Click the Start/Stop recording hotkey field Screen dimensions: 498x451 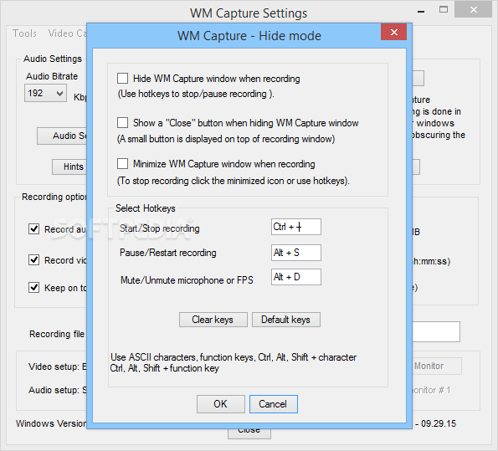296,227
